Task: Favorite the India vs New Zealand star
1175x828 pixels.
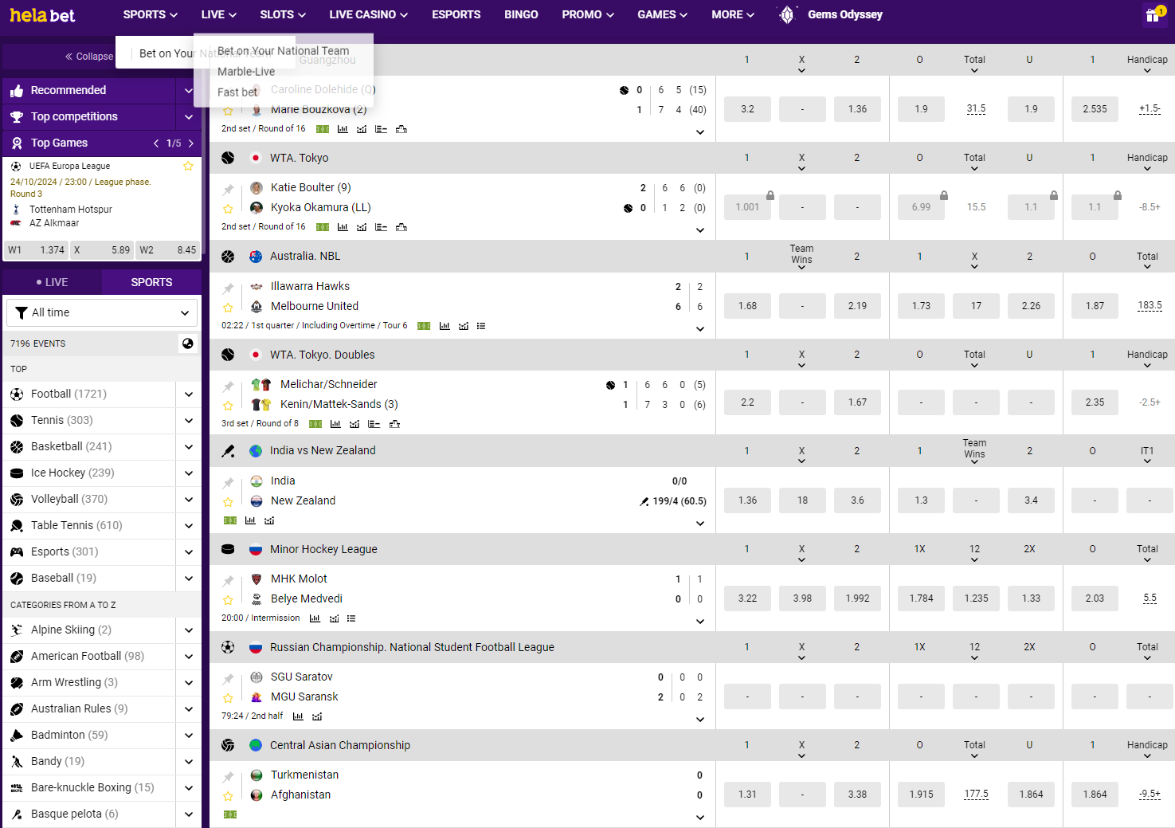Action: point(228,502)
